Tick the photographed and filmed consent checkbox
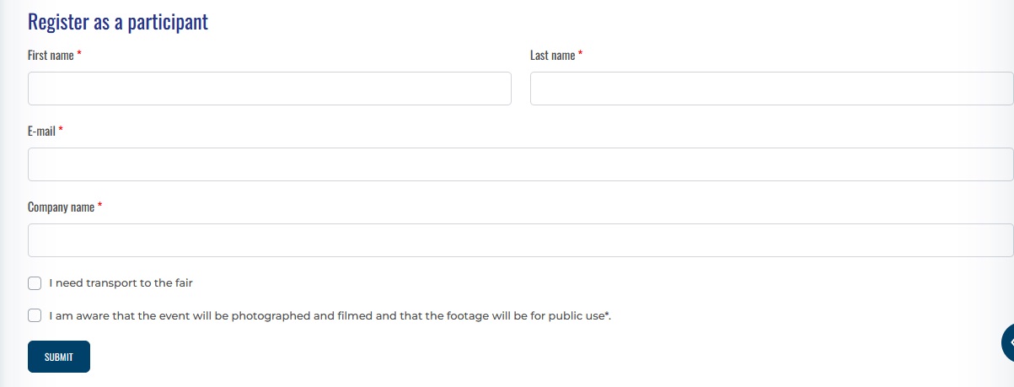Viewport: 1014px width, 387px height. [x=35, y=315]
